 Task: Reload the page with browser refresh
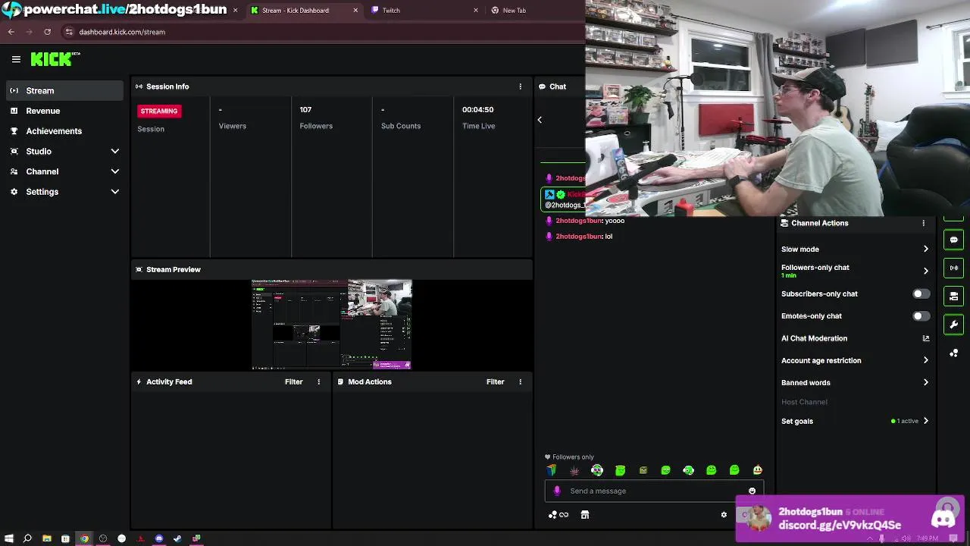[47, 32]
